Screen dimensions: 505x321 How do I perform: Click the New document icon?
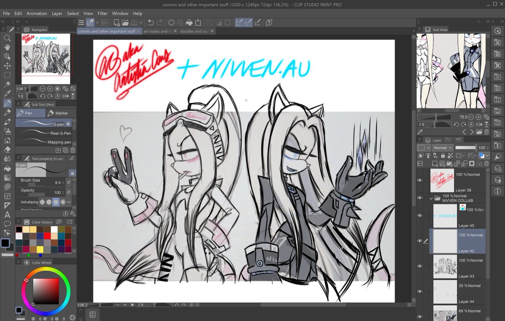(117, 22)
